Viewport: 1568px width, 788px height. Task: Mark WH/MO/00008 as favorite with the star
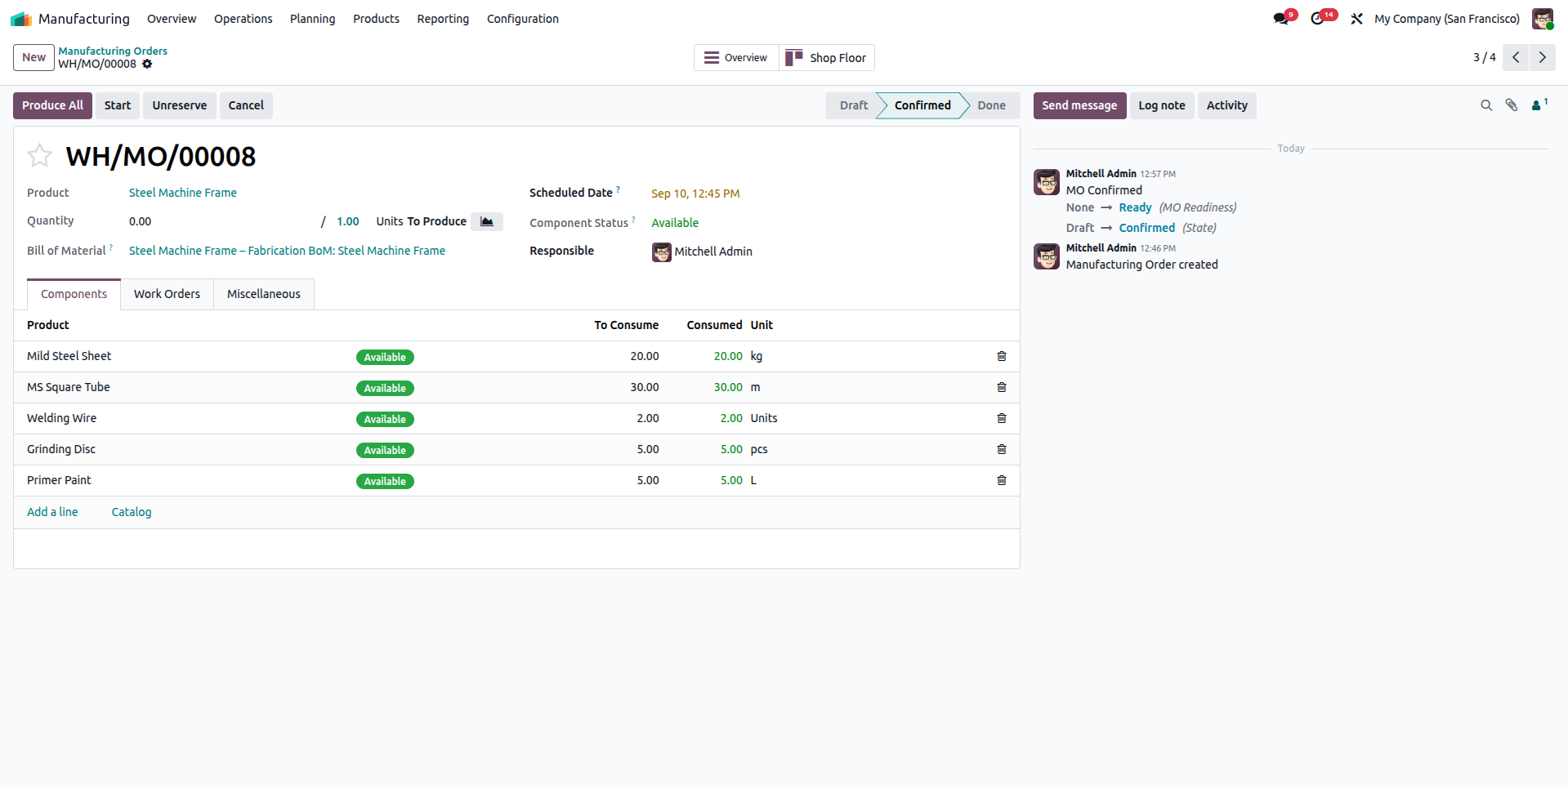[x=39, y=155]
